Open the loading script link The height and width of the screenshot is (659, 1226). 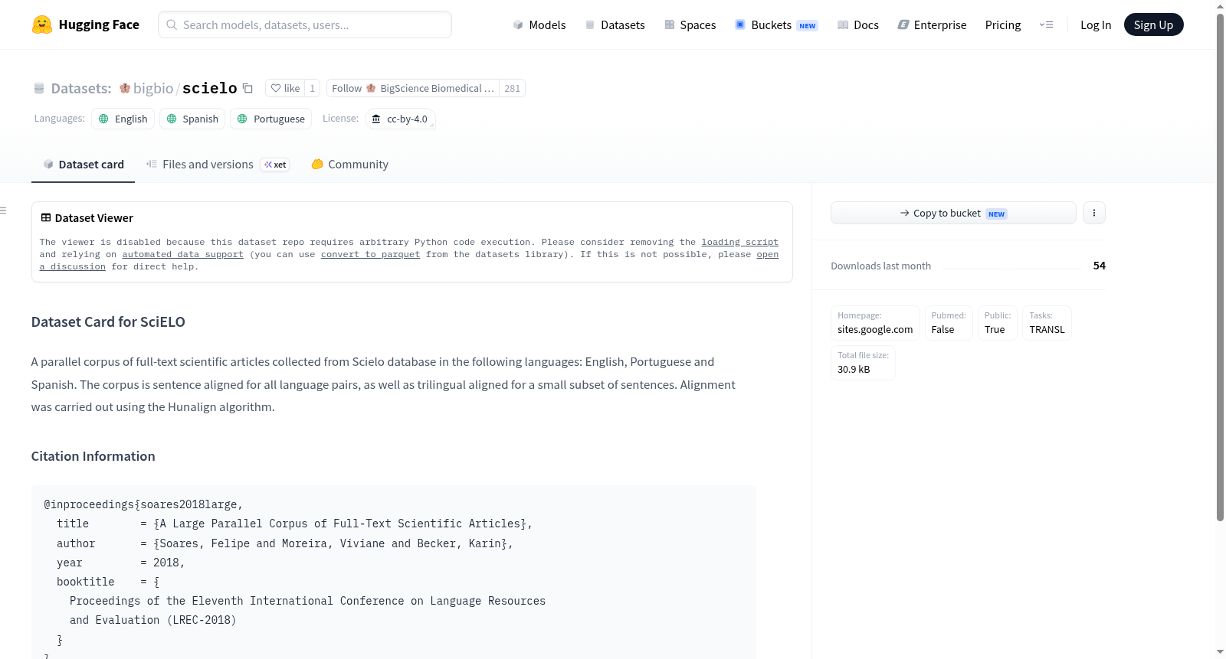pyautogui.click(x=739, y=242)
